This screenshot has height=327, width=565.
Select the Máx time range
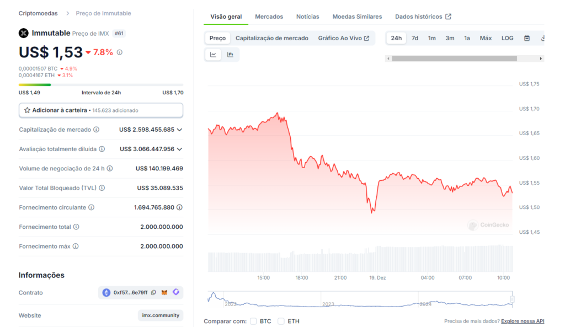pyautogui.click(x=486, y=38)
